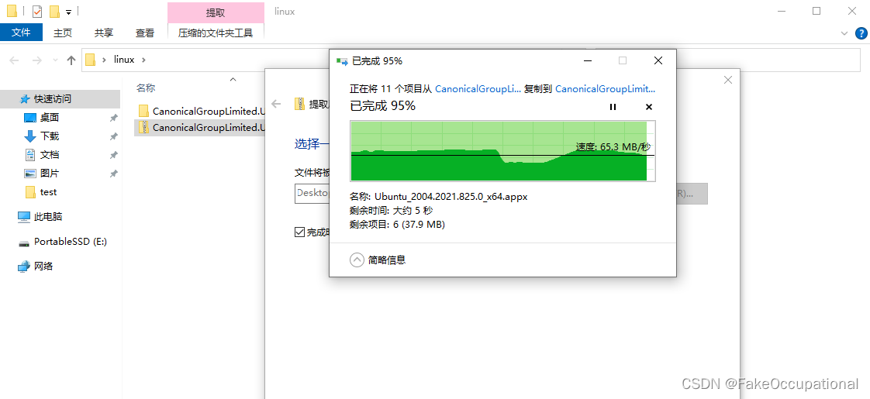This screenshot has height=399, width=870.
Task: Close the copy progress dialog
Action: [658, 61]
